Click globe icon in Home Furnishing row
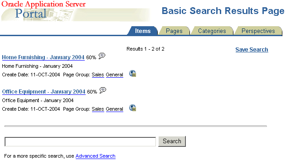 pyautogui.click(x=133, y=74)
